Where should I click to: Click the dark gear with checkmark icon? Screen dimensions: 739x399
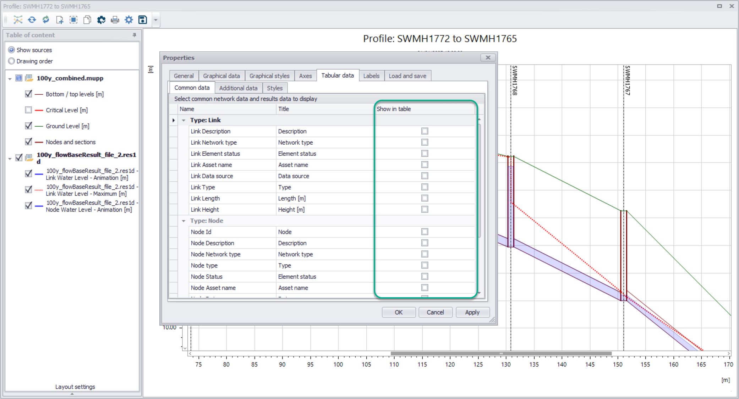coord(101,20)
